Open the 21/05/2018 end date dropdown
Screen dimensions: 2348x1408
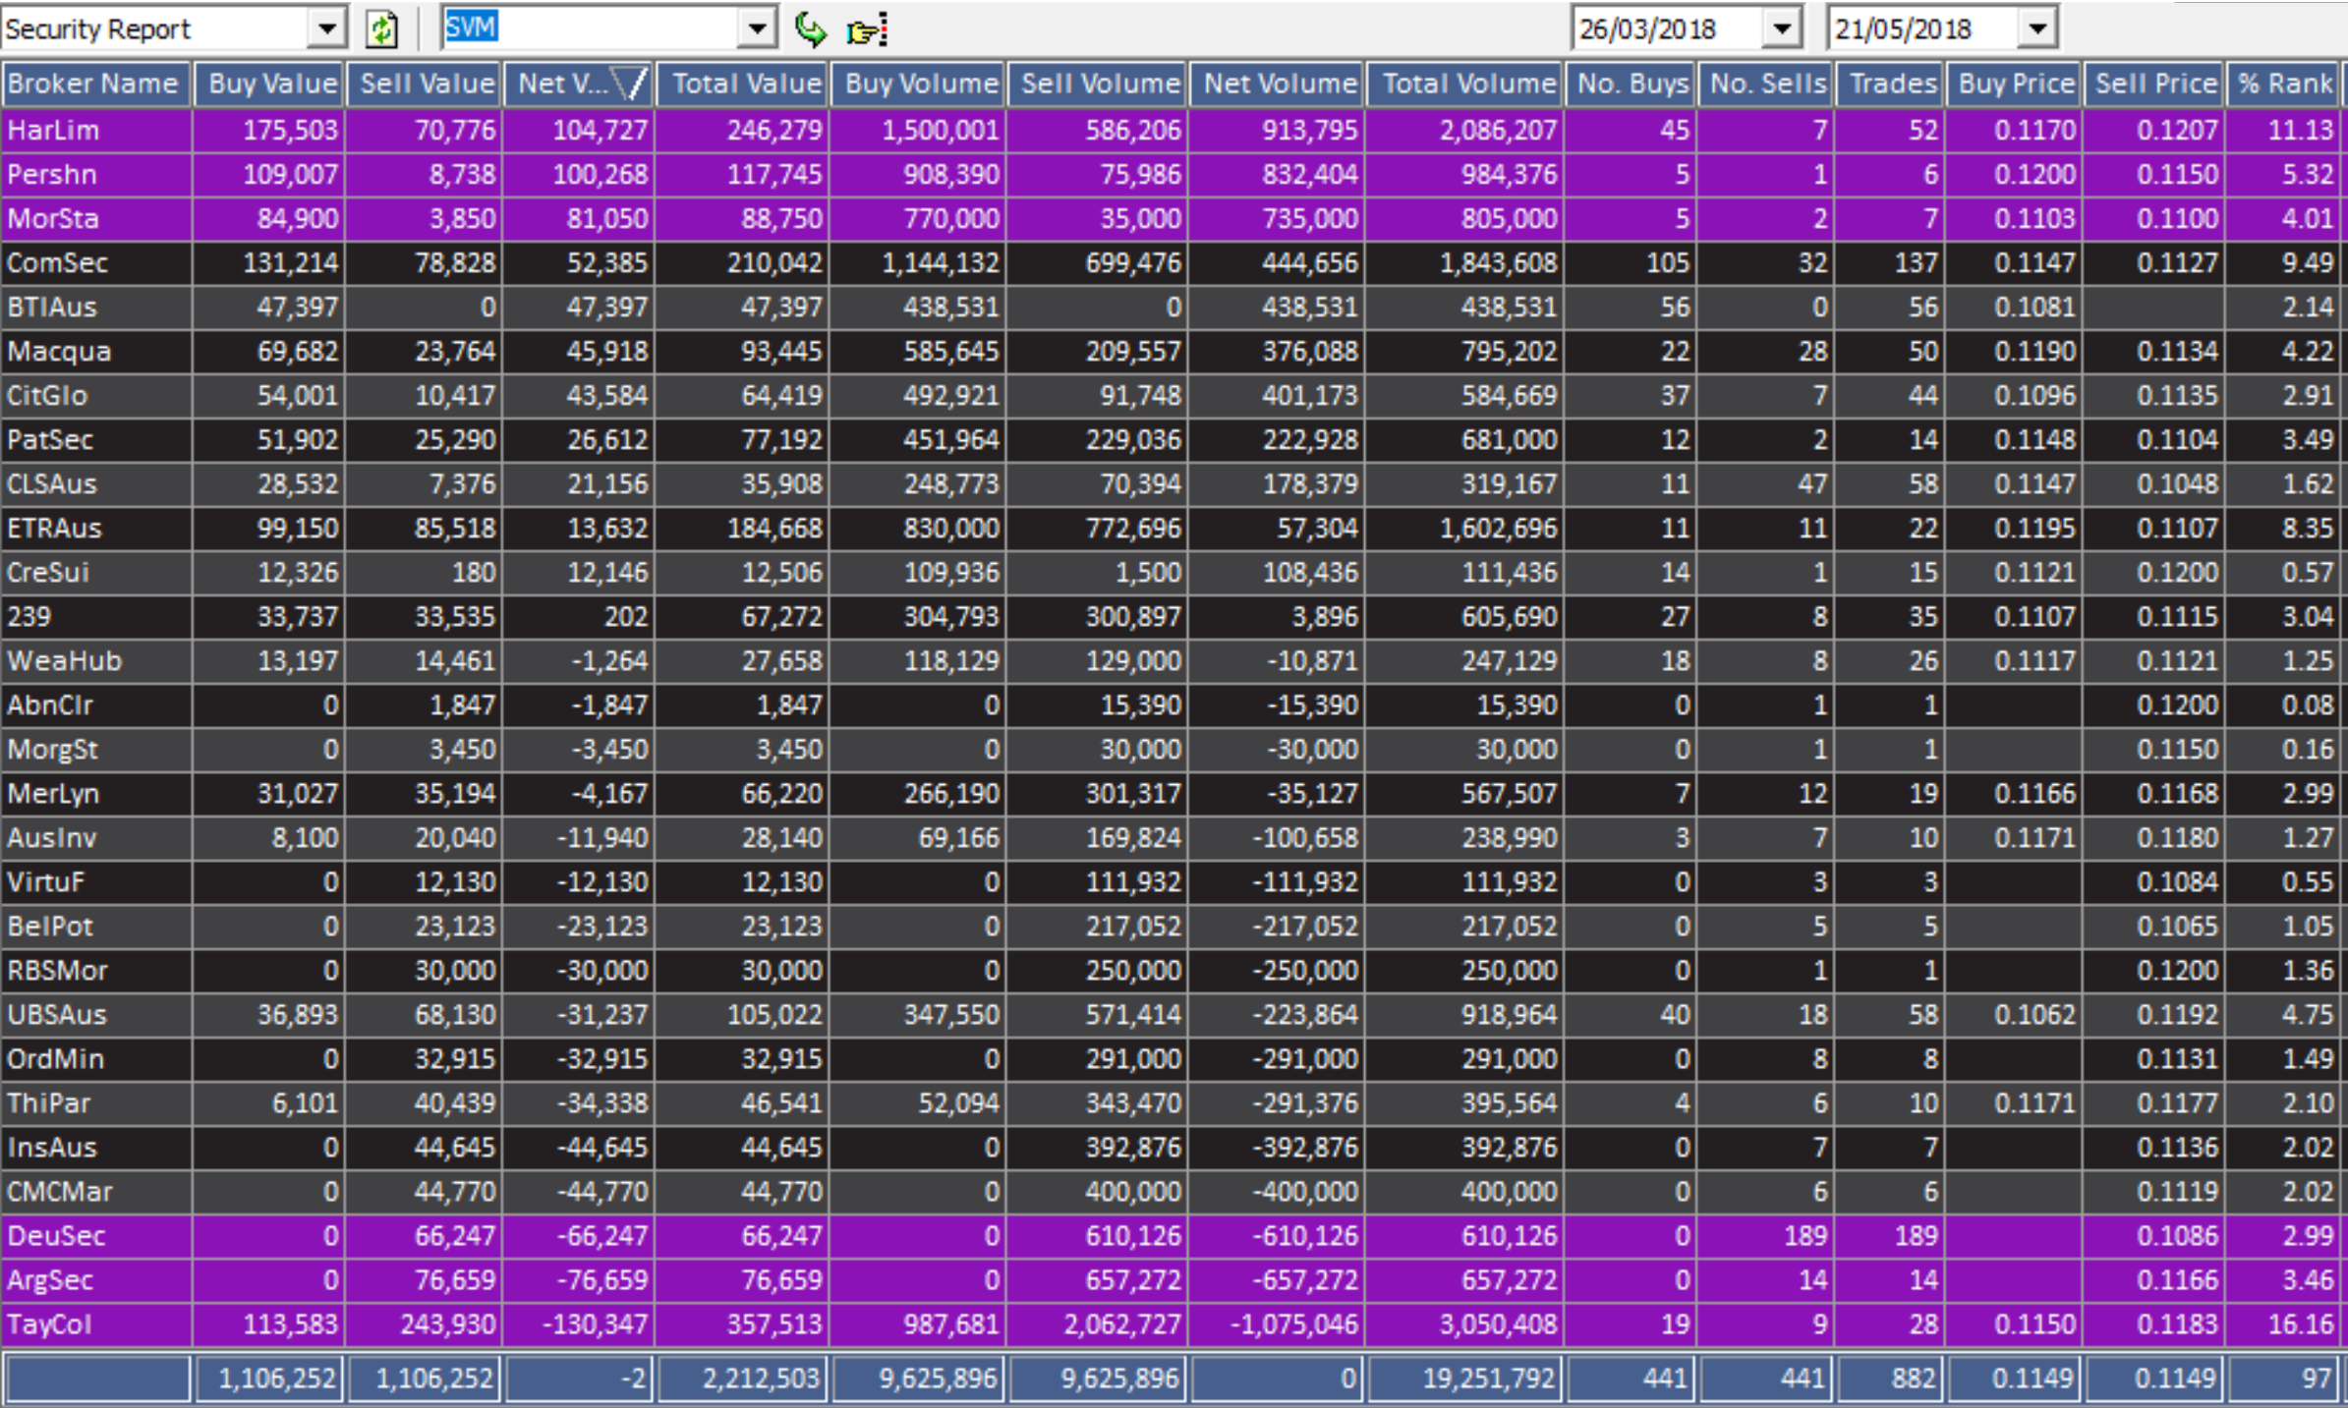2038,28
